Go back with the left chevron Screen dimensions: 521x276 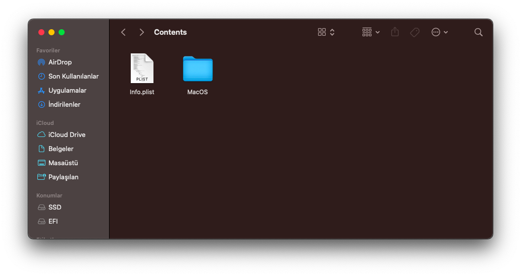123,32
